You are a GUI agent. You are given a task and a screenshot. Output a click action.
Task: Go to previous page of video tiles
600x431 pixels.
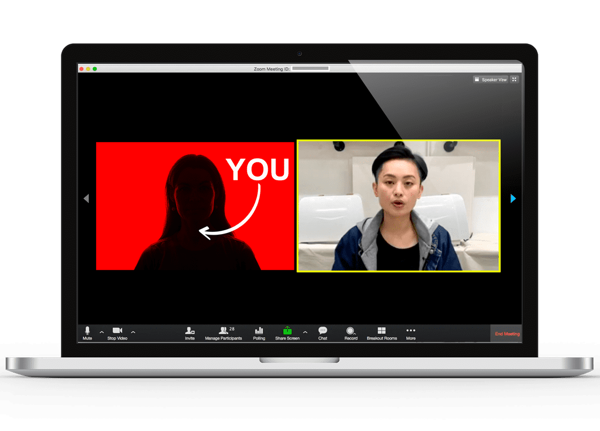click(86, 199)
